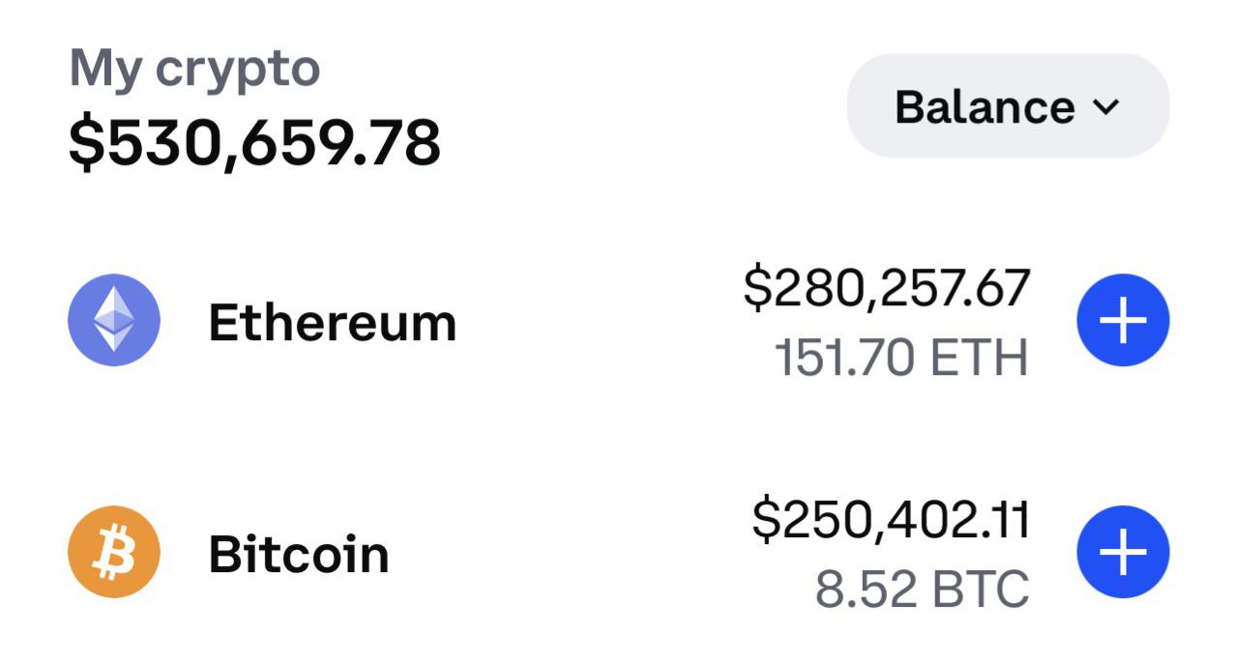Click the Bitcoin value $250,402.11
The width and height of the screenshot is (1236, 661).
pyautogui.click(x=890, y=519)
